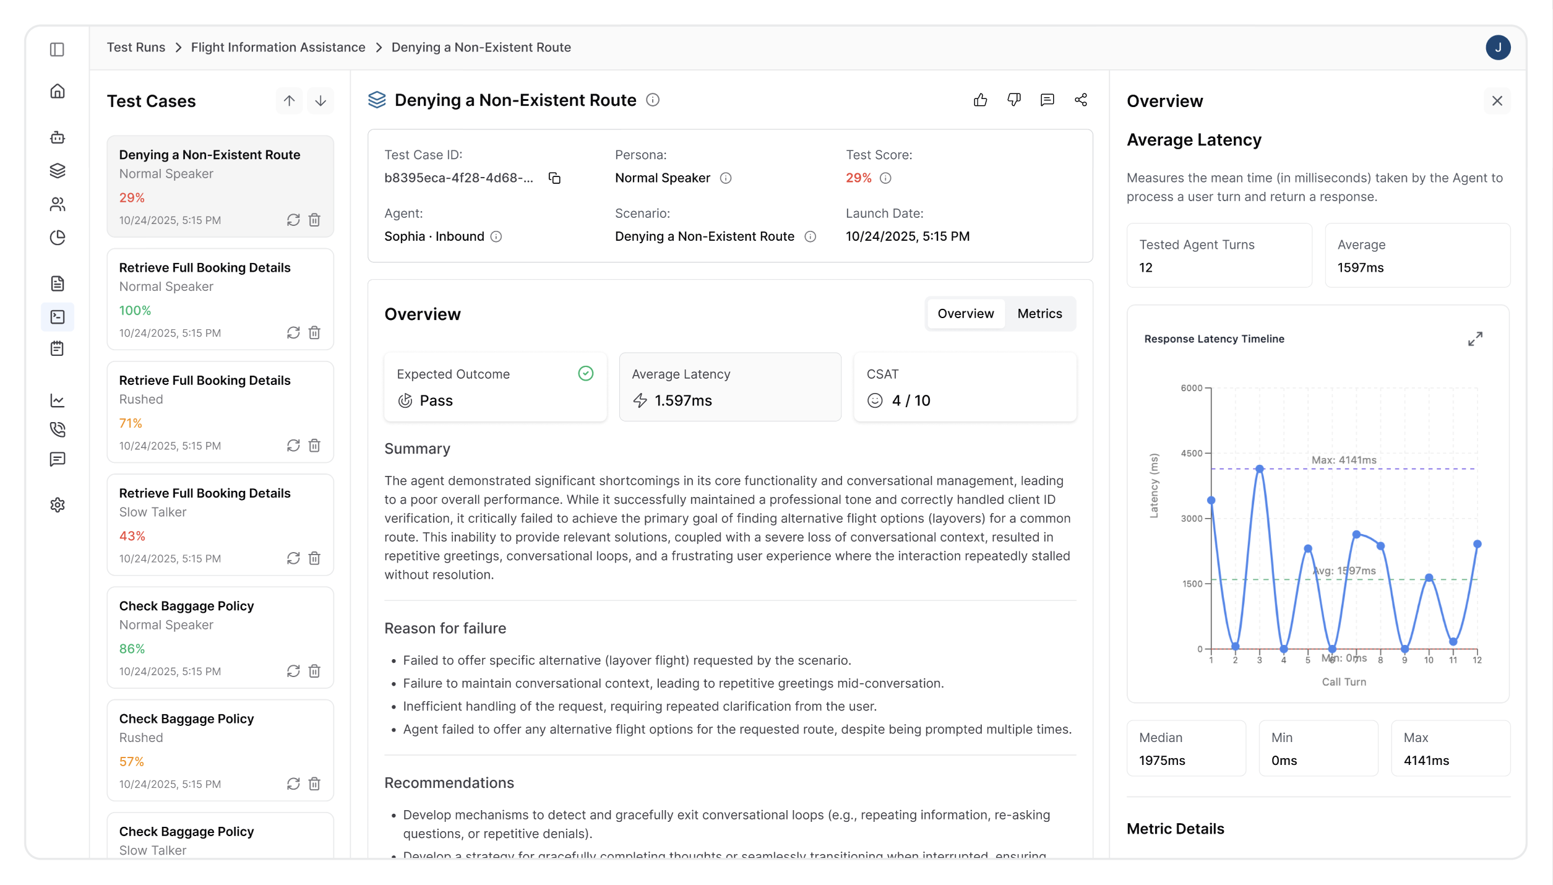1553x885 pixels.
Task: Open the home icon in sidebar
Action: point(57,92)
